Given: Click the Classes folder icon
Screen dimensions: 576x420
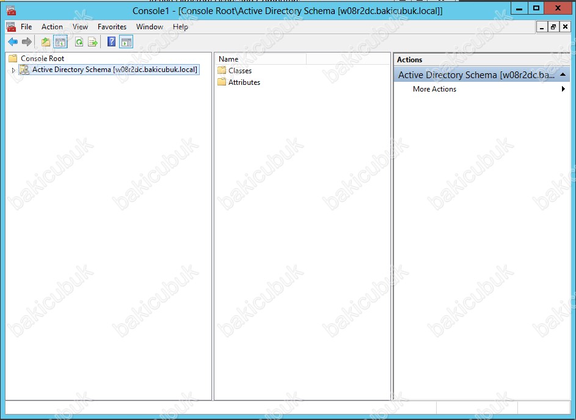Looking at the screenshot, I should [x=222, y=70].
